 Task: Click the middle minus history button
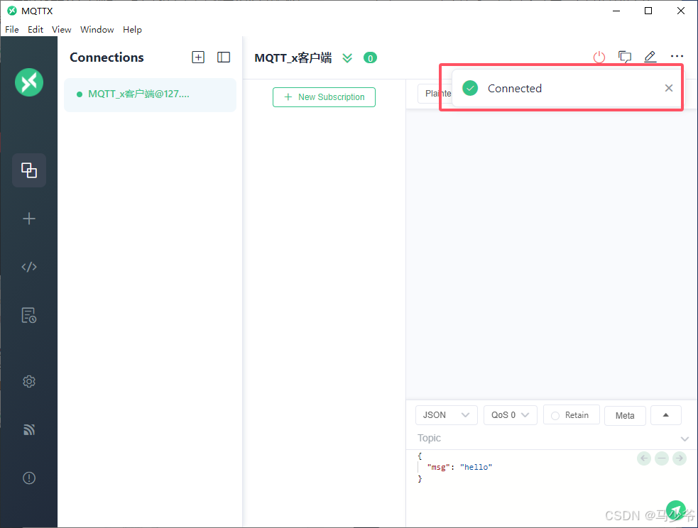pyautogui.click(x=662, y=458)
